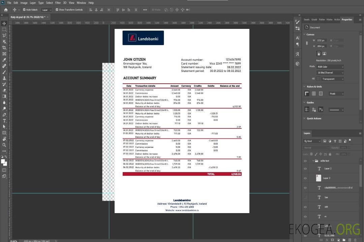Image resolution: width=364 pixels, height=242 pixels.
Task: Open the Pixels ruler units dropdown
Action: point(336,93)
